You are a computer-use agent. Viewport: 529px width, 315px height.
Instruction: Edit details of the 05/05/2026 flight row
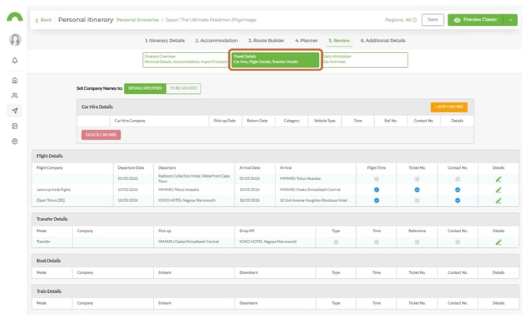pos(498,179)
